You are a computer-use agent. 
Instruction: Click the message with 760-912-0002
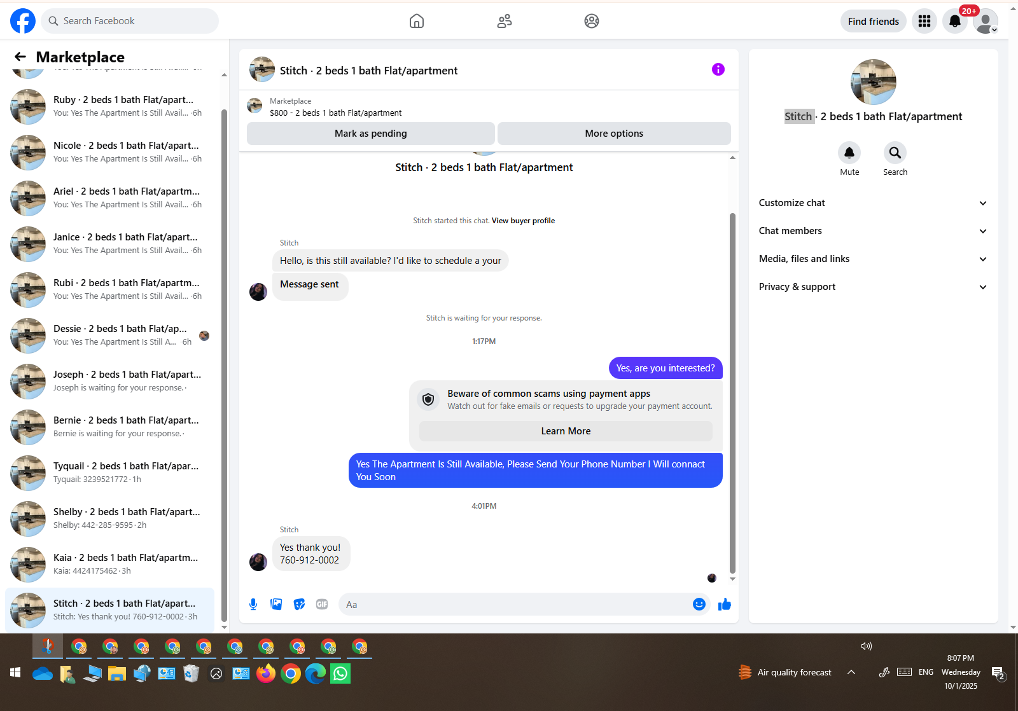click(x=311, y=553)
